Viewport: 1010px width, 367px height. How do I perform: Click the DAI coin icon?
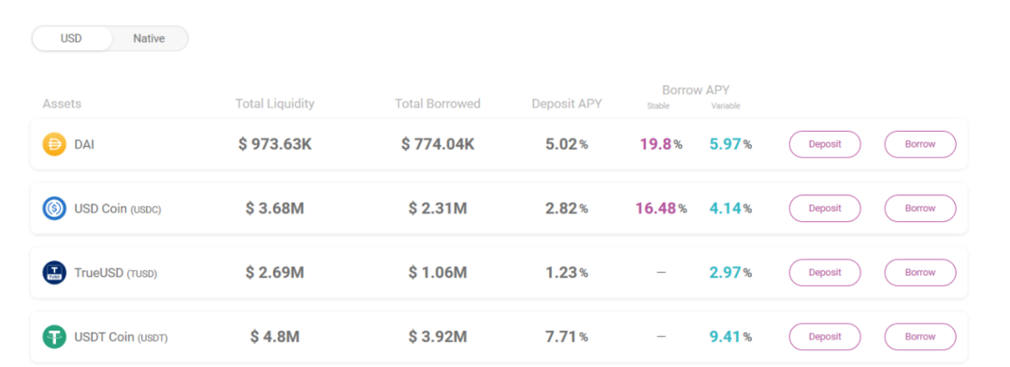pyautogui.click(x=54, y=144)
